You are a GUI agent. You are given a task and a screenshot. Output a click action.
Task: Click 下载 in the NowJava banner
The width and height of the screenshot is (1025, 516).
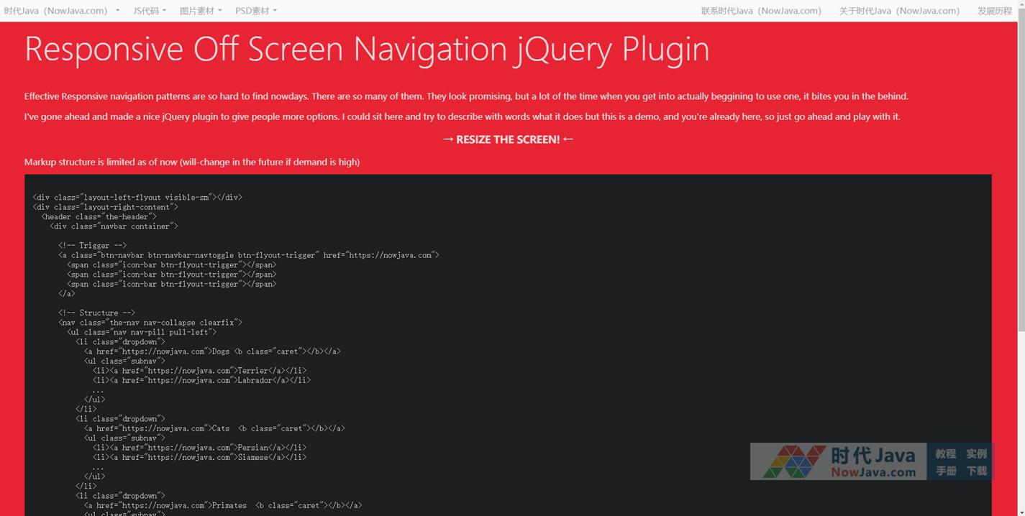(976, 471)
